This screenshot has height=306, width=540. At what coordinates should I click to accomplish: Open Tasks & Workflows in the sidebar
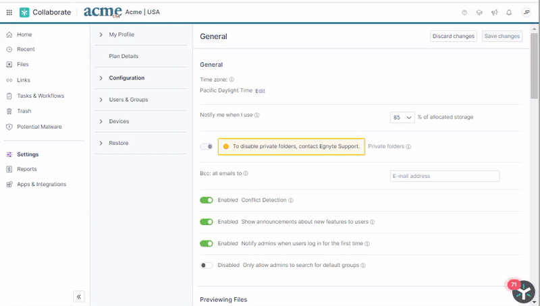click(x=40, y=96)
